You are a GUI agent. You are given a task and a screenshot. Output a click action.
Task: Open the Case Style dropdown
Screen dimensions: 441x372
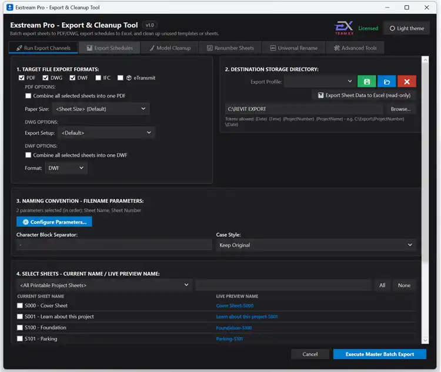coord(316,245)
